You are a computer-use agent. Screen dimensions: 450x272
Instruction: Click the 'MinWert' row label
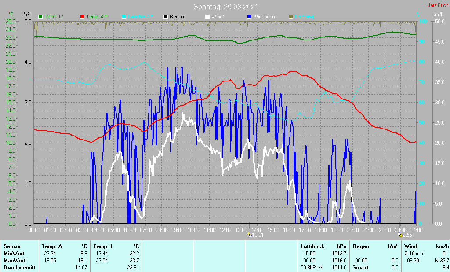point(14,254)
